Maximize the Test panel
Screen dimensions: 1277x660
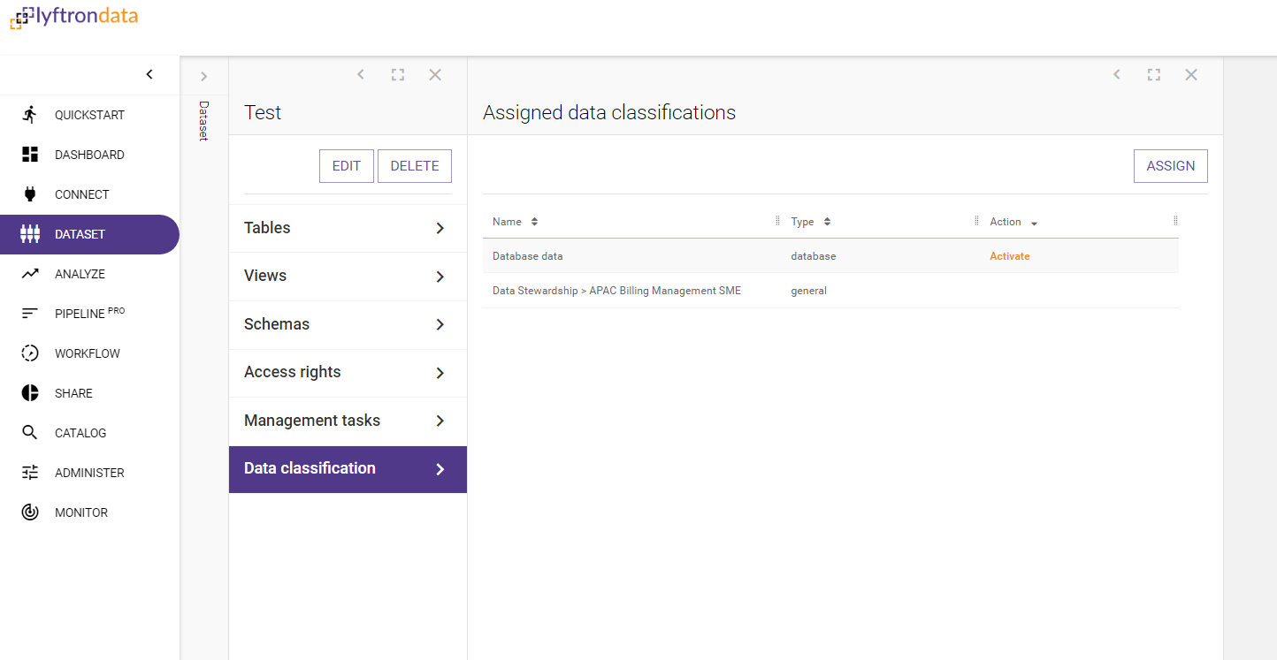tap(398, 75)
